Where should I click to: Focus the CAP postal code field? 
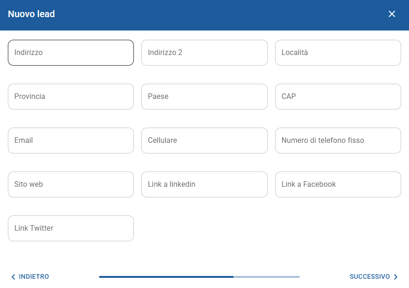(x=338, y=97)
